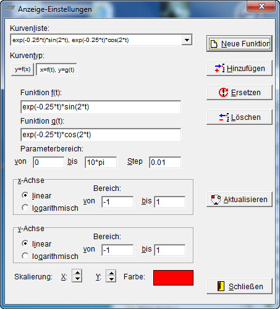
Task: Click the x-Achse Bereich von field
Action: click(x=117, y=201)
